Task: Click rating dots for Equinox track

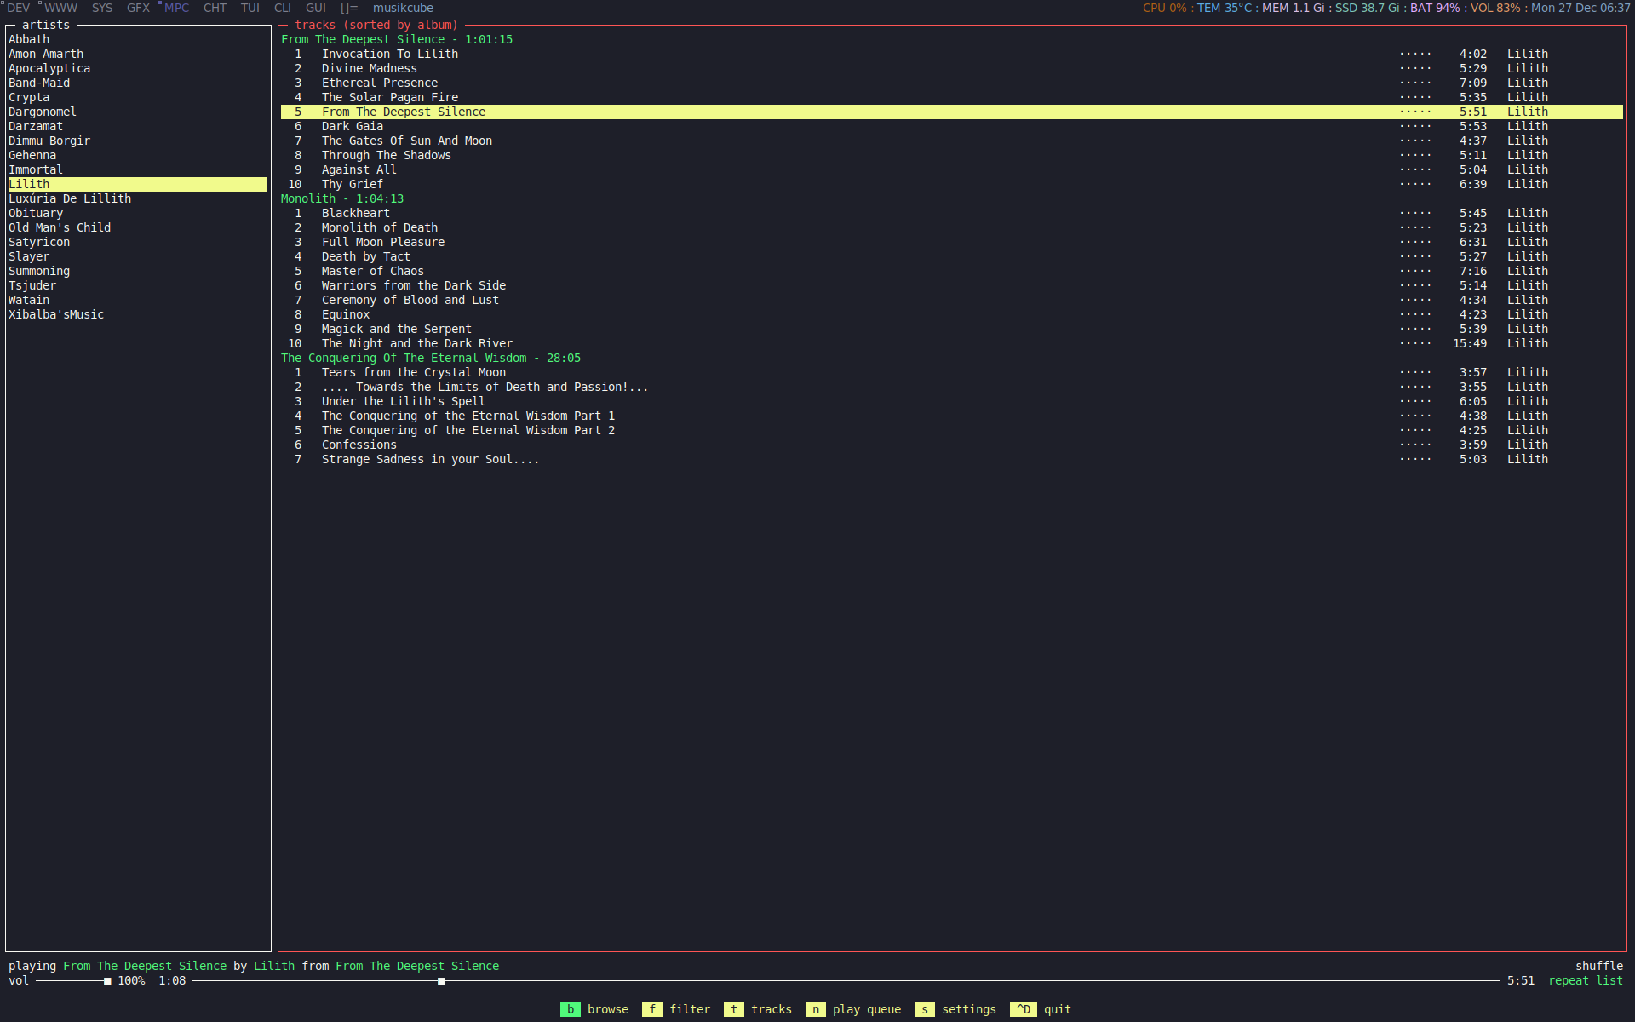Action: point(1415,314)
